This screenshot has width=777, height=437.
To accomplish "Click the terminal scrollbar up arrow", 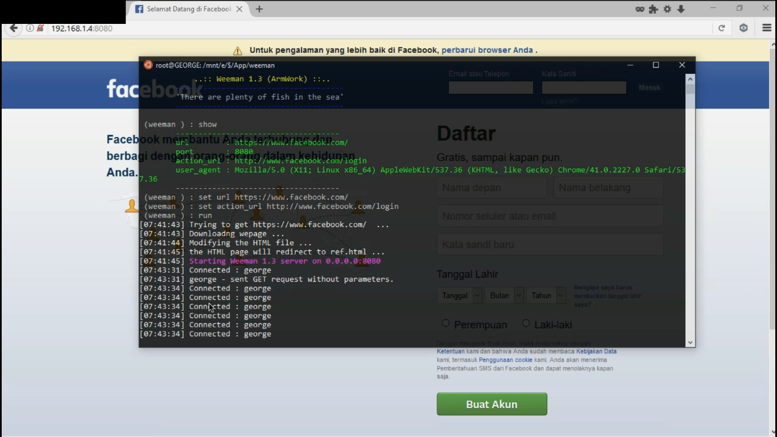I will click(x=691, y=79).
